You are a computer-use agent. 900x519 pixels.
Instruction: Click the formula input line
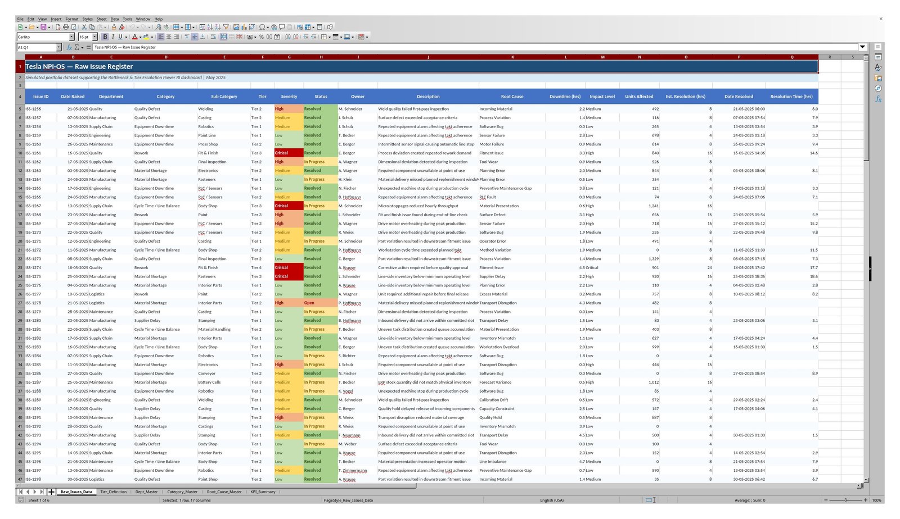click(475, 47)
